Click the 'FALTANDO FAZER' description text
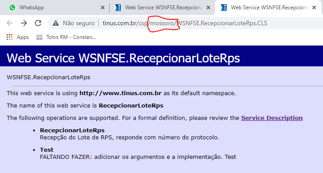 [138, 157]
